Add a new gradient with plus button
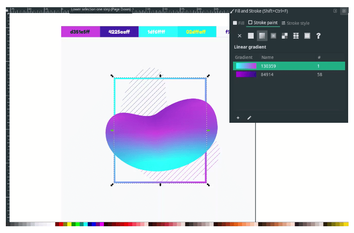Screen dimensions: 354x233 tap(238, 118)
